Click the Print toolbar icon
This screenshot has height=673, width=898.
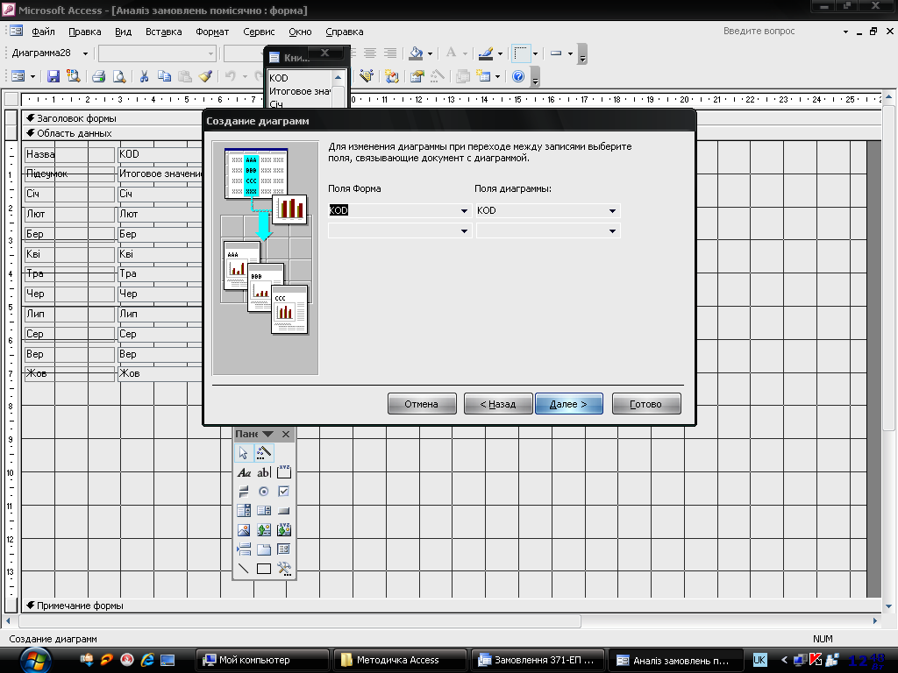pyautogui.click(x=98, y=76)
